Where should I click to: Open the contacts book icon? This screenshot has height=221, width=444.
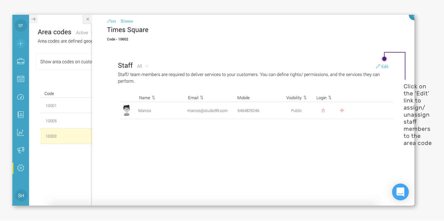coord(21,115)
